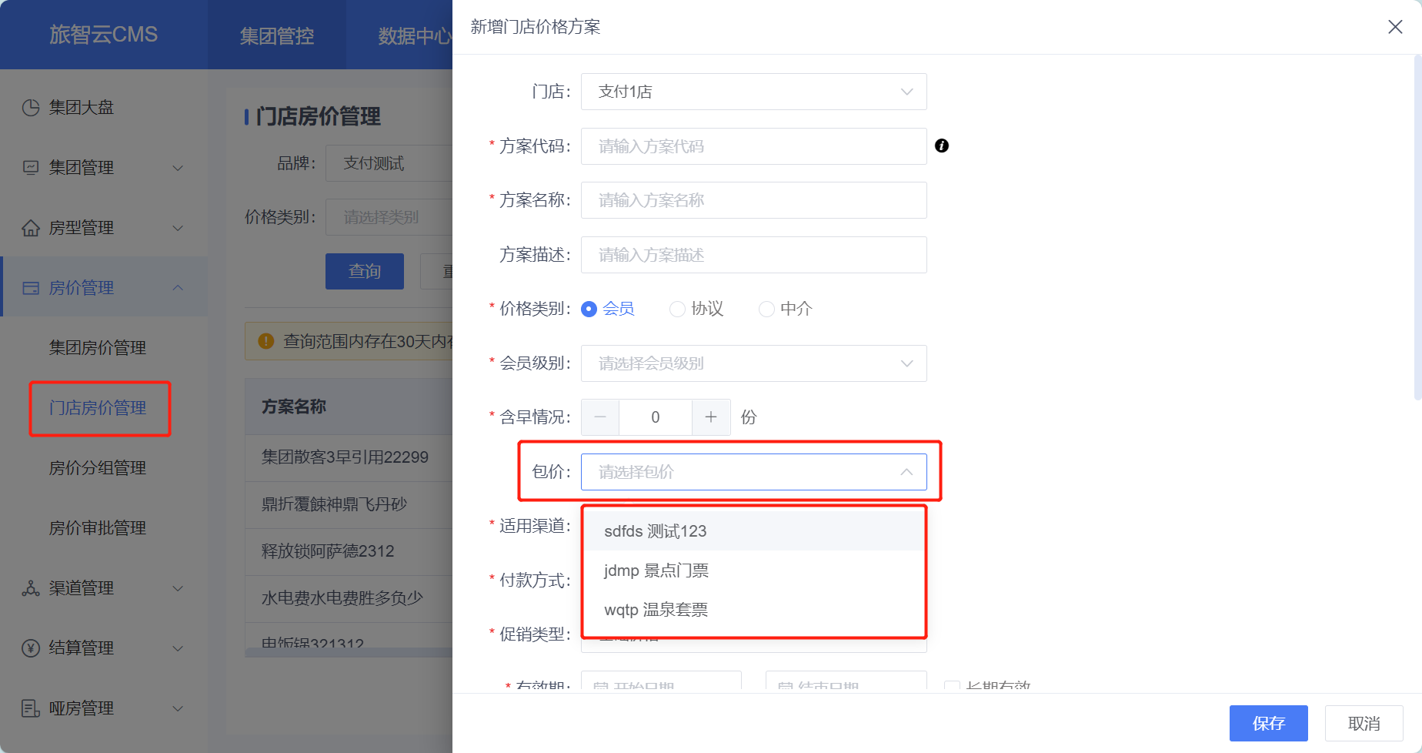Viewport: 1422px width, 753px height.
Task: Click the 房价管理 card icon
Action: coord(31,288)
